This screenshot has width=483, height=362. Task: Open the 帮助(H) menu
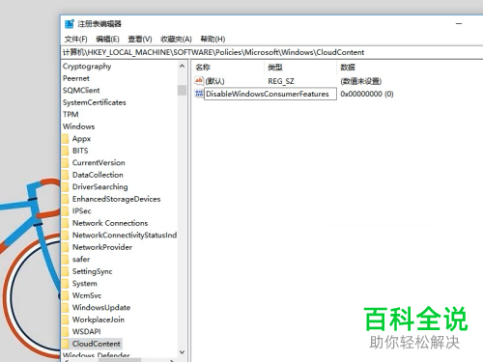[x=213, y=40]
